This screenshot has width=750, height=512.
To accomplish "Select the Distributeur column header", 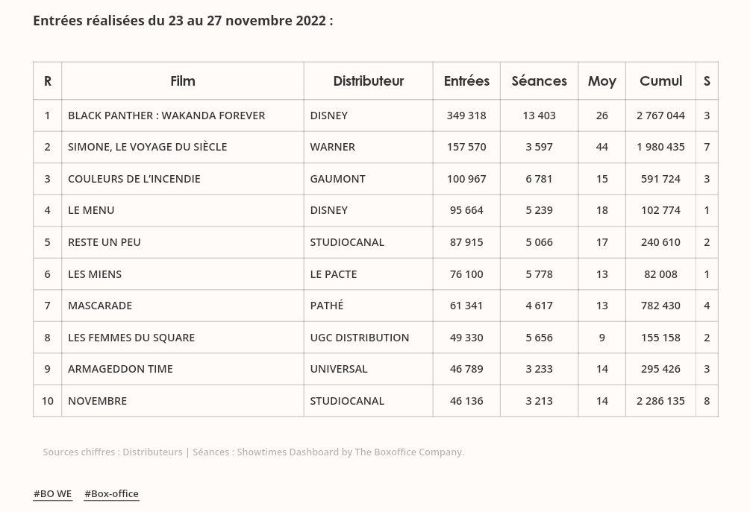I will tap(368, 80).
